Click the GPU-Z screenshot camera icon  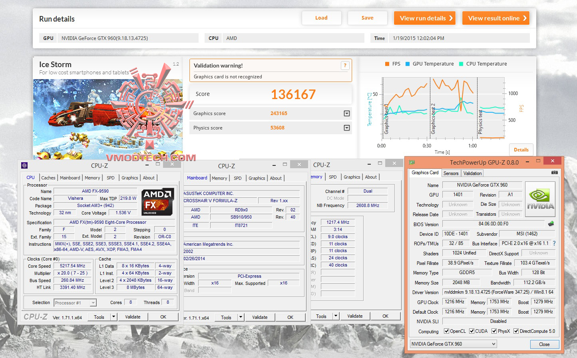pyautogui.click(x=555, y=173)
